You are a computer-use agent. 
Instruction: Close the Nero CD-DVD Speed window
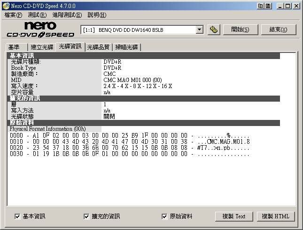tap(296, 6)
